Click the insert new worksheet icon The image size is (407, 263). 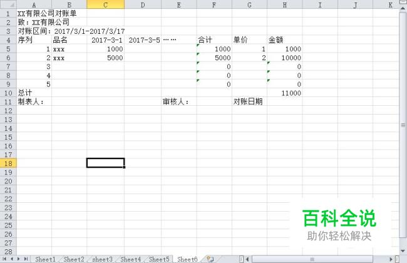click(x=210, y=259)
